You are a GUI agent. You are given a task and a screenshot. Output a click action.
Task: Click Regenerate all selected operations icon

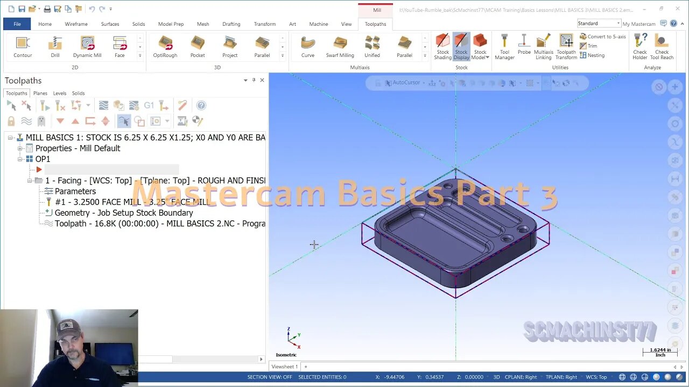[x=45, y=105]
